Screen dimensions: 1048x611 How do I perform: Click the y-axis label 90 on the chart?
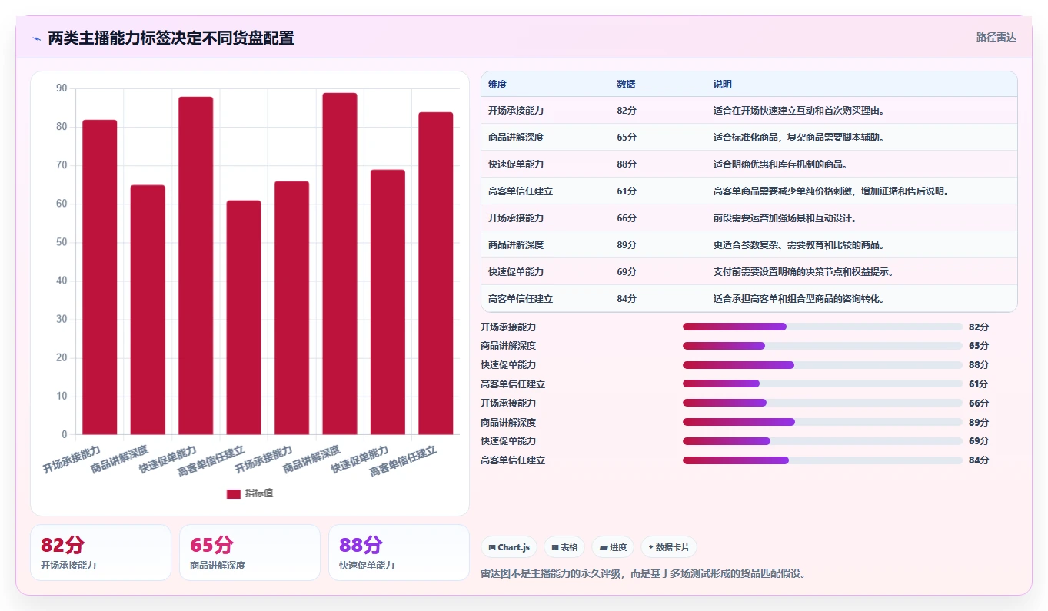tap(62, 88)
